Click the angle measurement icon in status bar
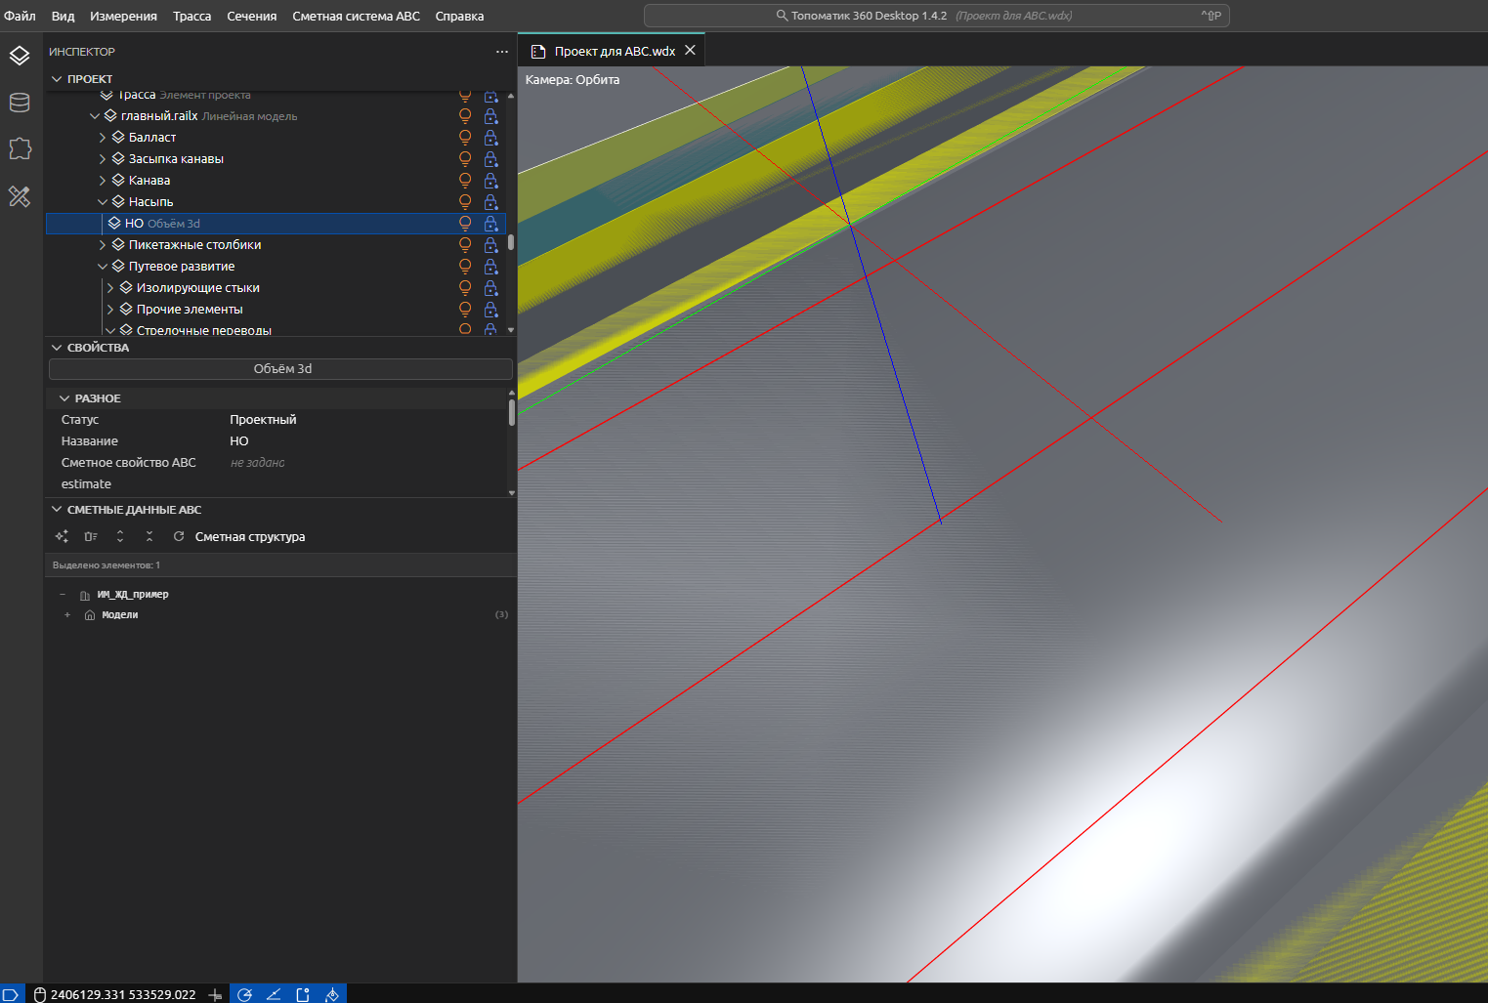 [x=274, y=994]
